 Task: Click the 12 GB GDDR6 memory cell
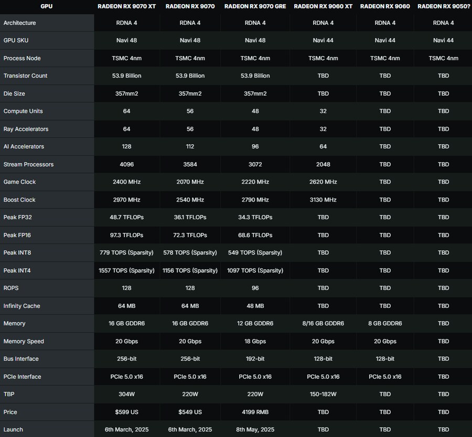(255, 324)
